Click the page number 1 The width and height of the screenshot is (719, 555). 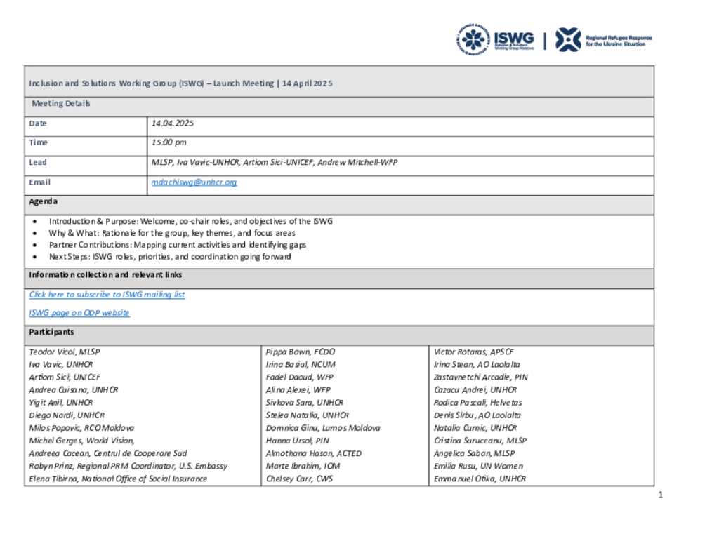[661, 495]
